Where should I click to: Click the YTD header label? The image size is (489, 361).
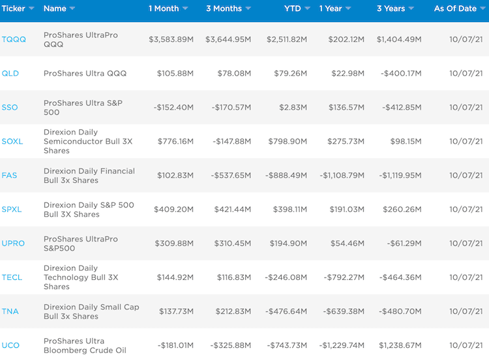pos(293,8)
